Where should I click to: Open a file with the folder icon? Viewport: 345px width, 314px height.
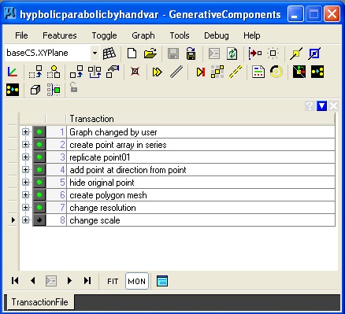point(150,54)
